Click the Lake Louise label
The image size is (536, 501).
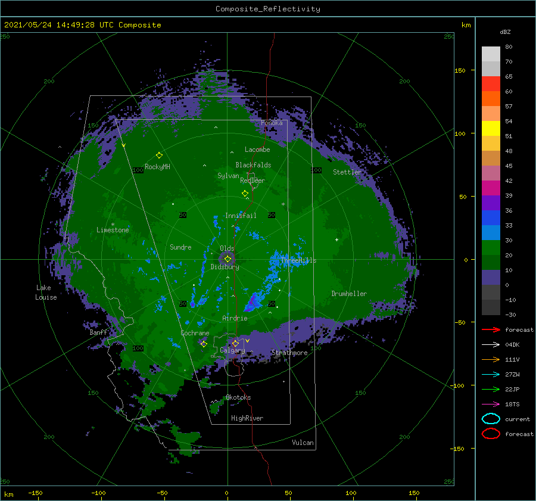click(46, 292)
